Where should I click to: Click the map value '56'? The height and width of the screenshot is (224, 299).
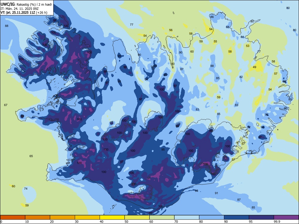171,30
